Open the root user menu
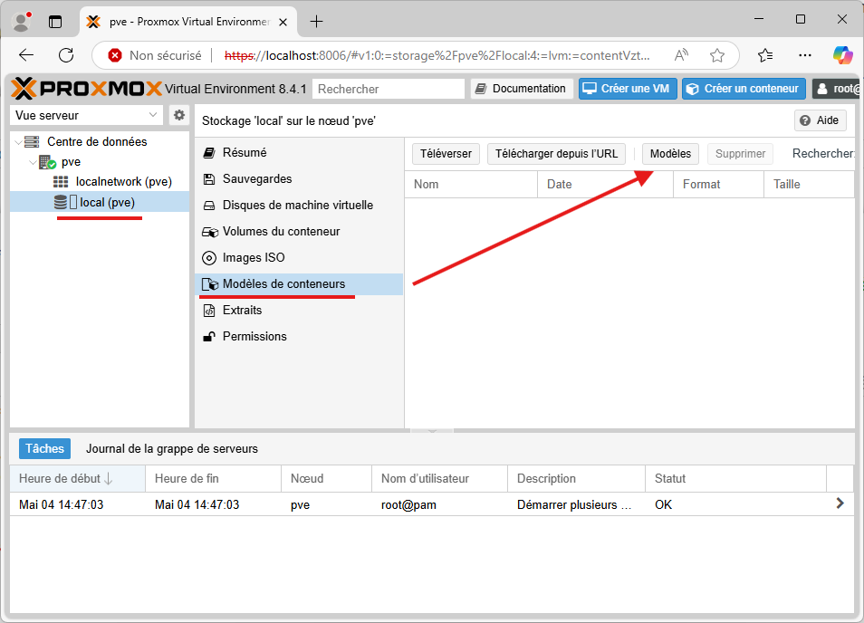Screen dimensions: 864x623 tap(838, 89)
